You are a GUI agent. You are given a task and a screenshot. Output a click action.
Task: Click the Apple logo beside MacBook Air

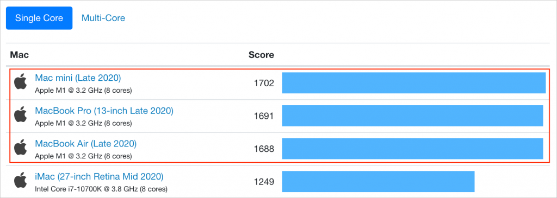pyautogui.click(x=21, y=148)
